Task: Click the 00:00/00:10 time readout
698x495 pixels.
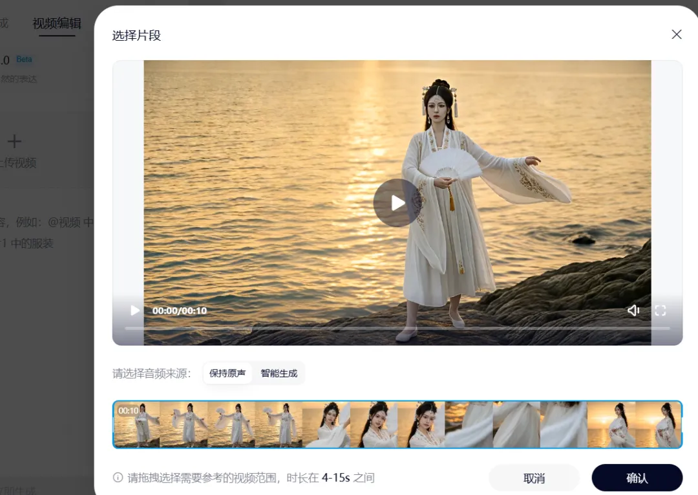Action: [180, 311]
